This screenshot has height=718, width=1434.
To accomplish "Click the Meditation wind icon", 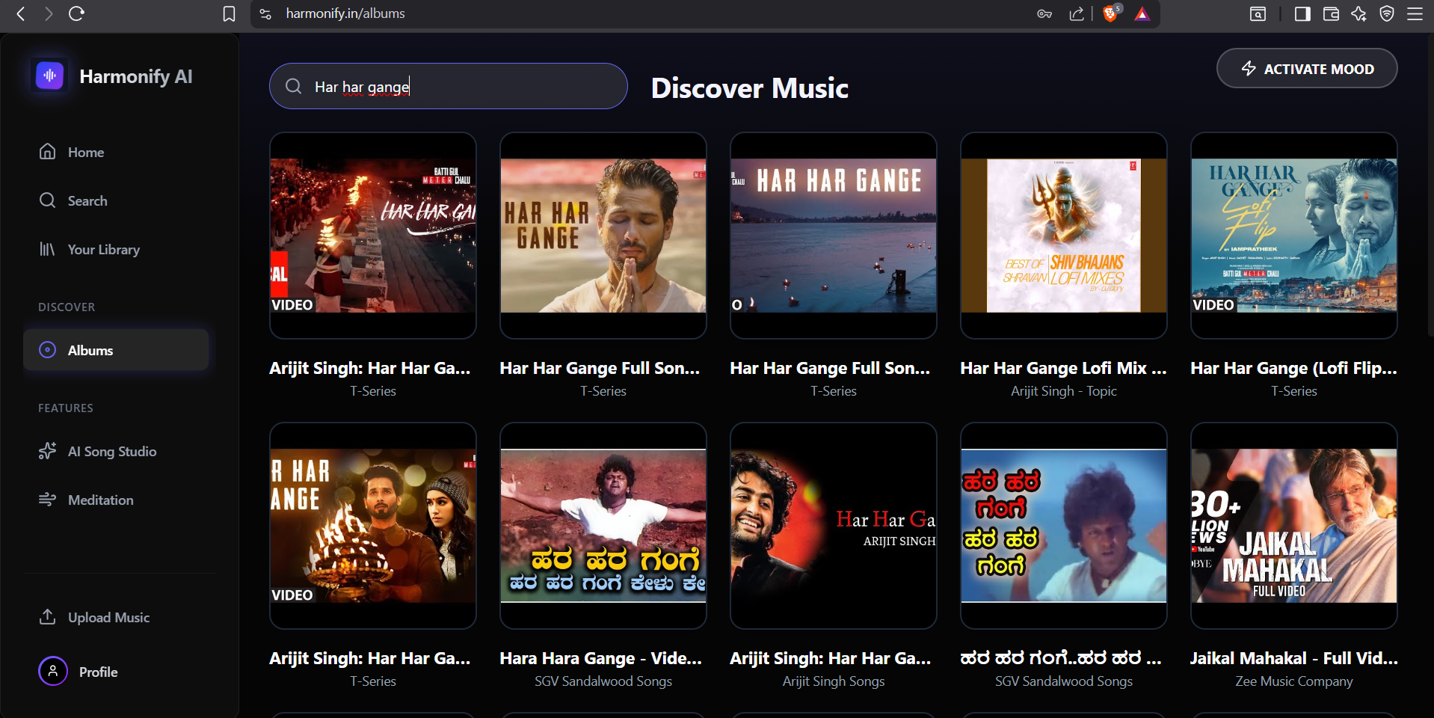I will [x=47, y=499].
